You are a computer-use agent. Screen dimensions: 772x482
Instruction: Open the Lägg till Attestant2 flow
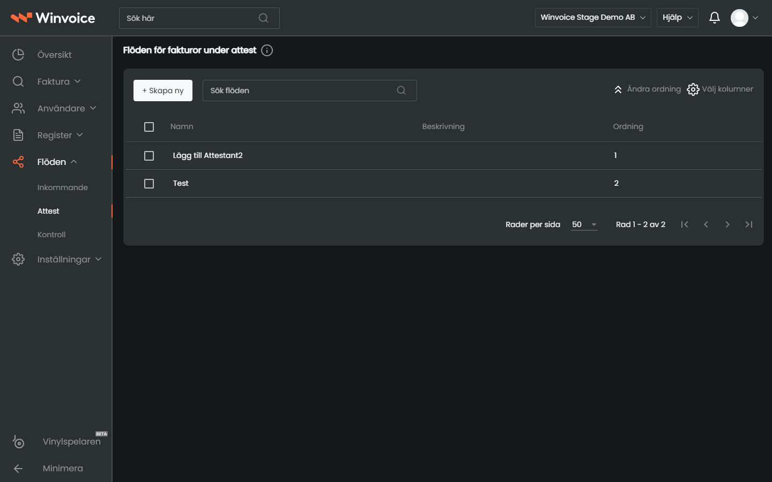[208, 155]
